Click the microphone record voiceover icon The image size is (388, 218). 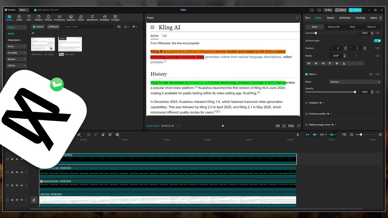(x=298, y=134)
